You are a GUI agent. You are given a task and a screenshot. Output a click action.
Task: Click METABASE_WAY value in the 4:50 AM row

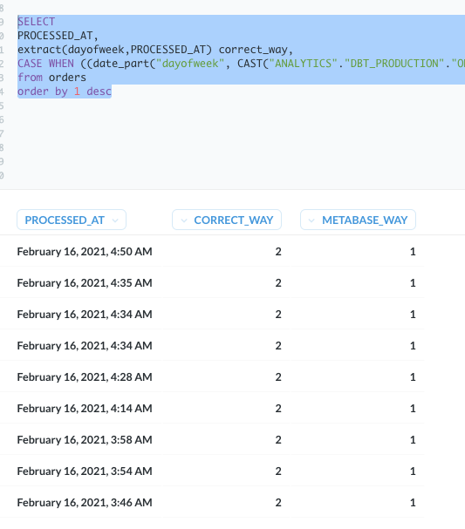[x=413, y=251]
